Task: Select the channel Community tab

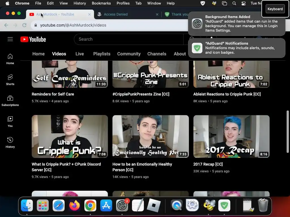Action: coord(129,54)
